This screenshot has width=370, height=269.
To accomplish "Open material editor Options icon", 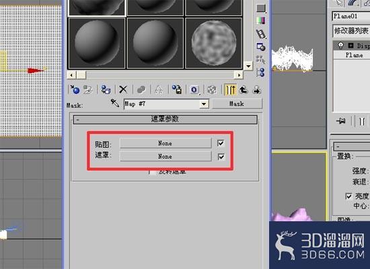I will point(261,47).
